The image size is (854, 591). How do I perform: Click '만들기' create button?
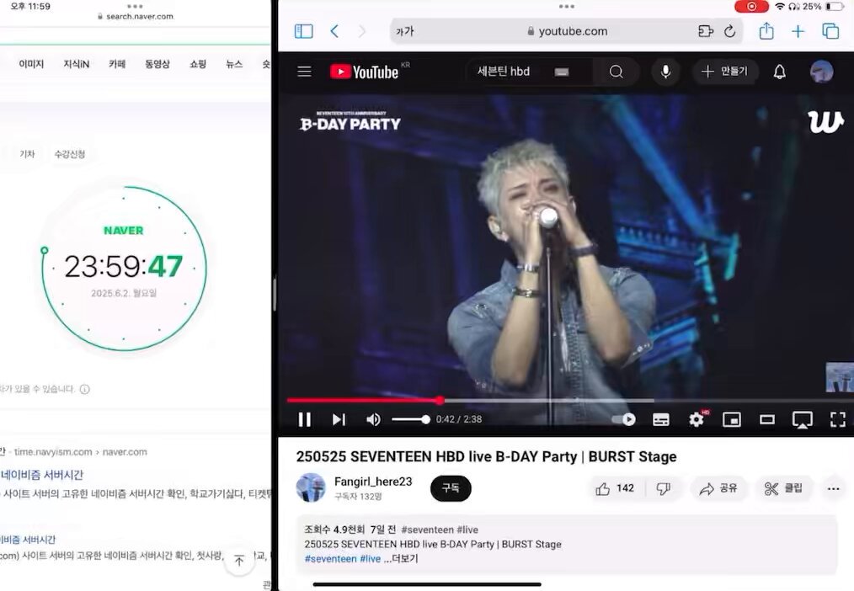click(725, 72)
